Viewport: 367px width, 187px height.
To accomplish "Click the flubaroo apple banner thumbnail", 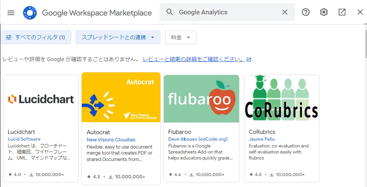I will (x=201, y=99).
